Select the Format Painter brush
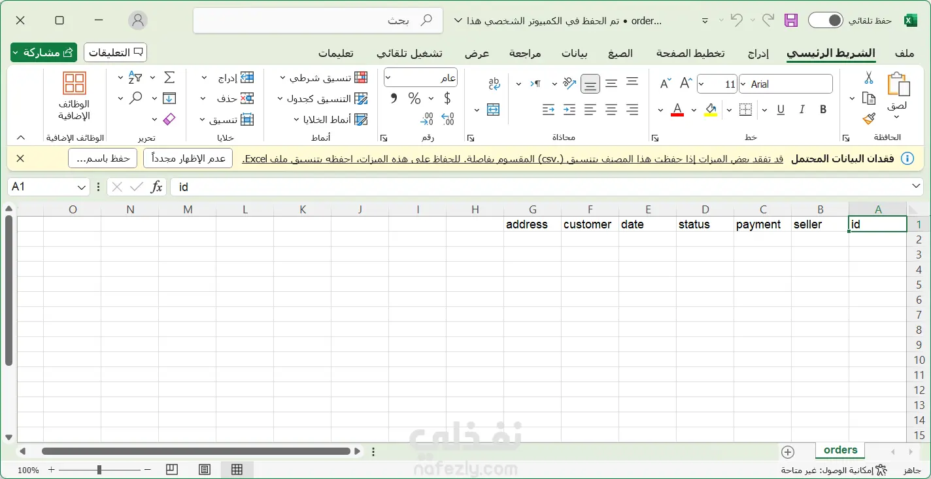This screenshot has width=931, height=479. (x=868, y=118)
